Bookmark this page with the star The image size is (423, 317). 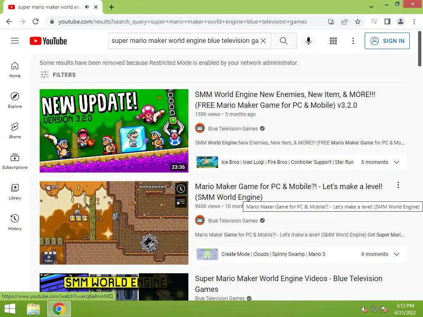point(358,21)
